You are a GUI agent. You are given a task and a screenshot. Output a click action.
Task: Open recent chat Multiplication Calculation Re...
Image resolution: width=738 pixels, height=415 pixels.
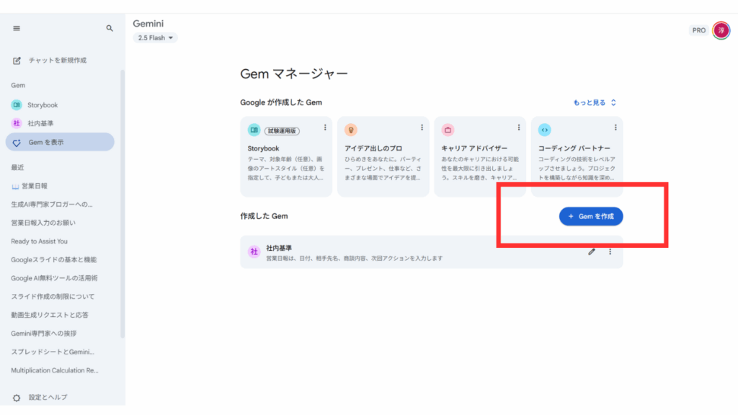click(55, 370)
